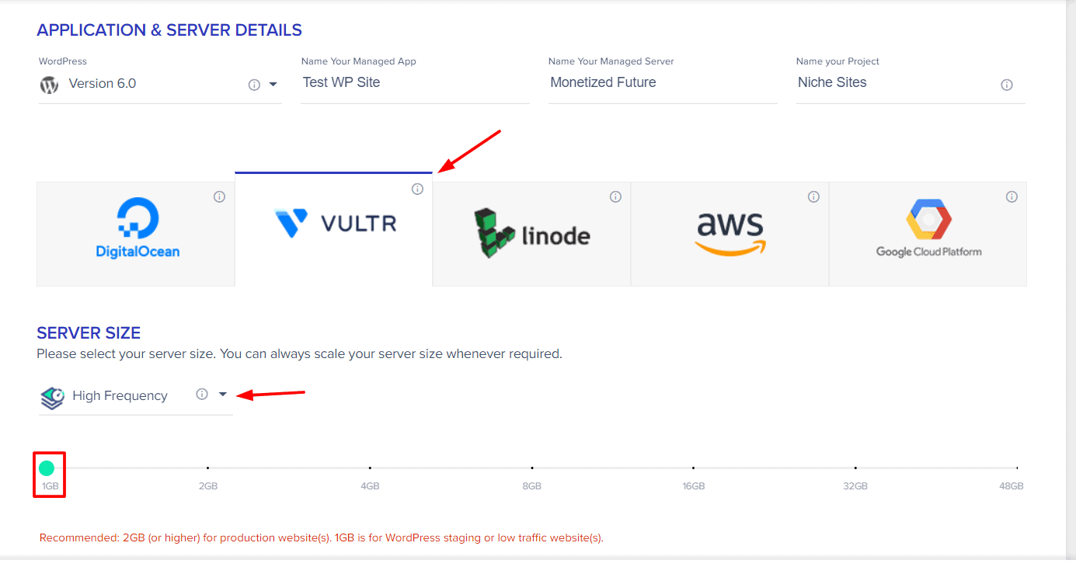Click the Name Your Managed Server field

(662, 82)
